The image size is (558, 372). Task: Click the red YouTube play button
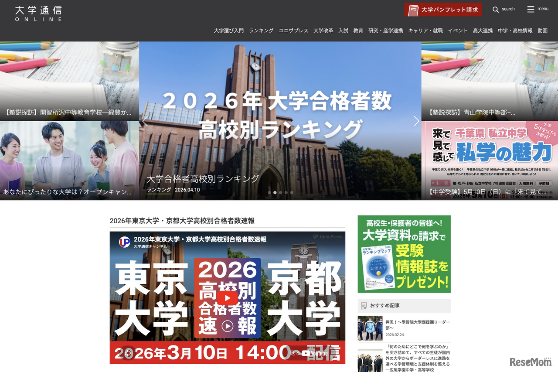[x=228, y=298]
